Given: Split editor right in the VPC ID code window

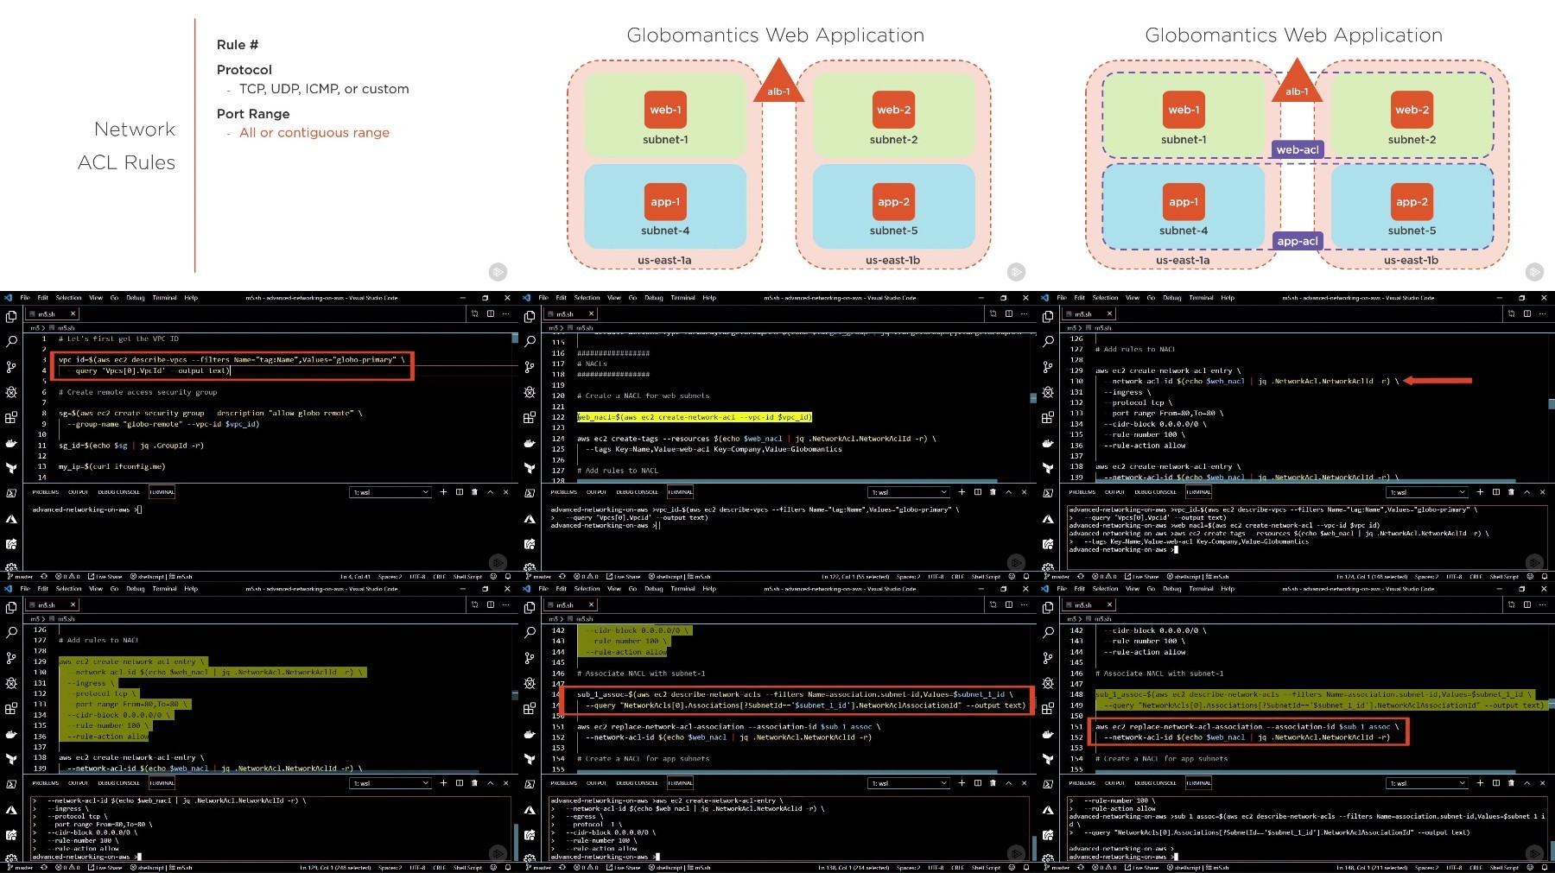Looking at the screenshot, I should (490, 313).
